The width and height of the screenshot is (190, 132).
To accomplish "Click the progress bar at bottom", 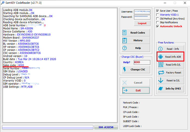I will click(47, 127).
